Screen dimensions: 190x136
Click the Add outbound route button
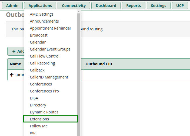16,51
